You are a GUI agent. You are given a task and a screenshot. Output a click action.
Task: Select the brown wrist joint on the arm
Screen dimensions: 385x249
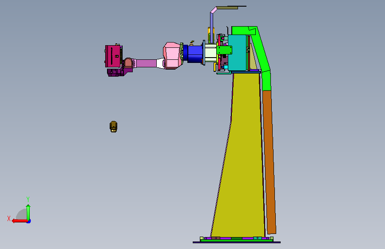[128, 63]
